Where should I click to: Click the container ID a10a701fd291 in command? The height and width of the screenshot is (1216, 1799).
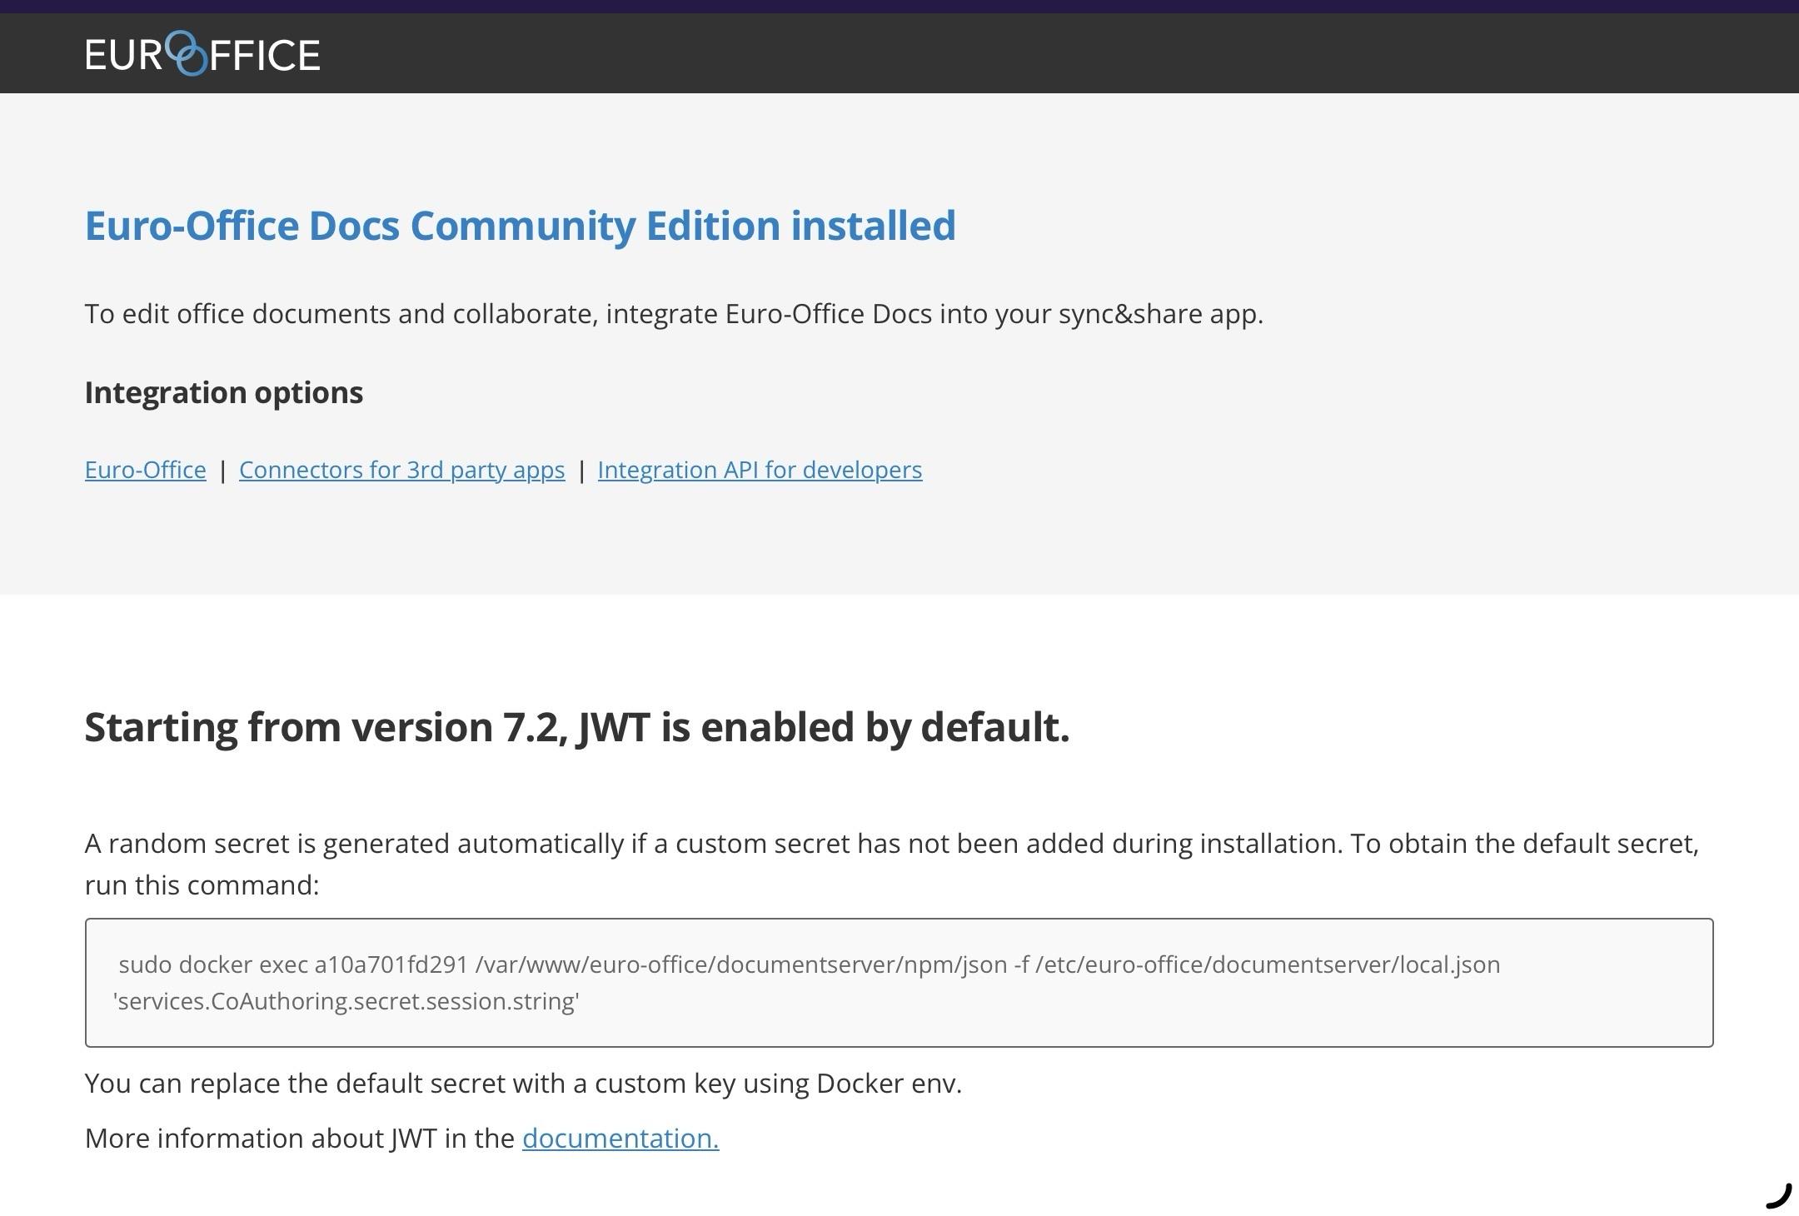[x=391, y=964]
